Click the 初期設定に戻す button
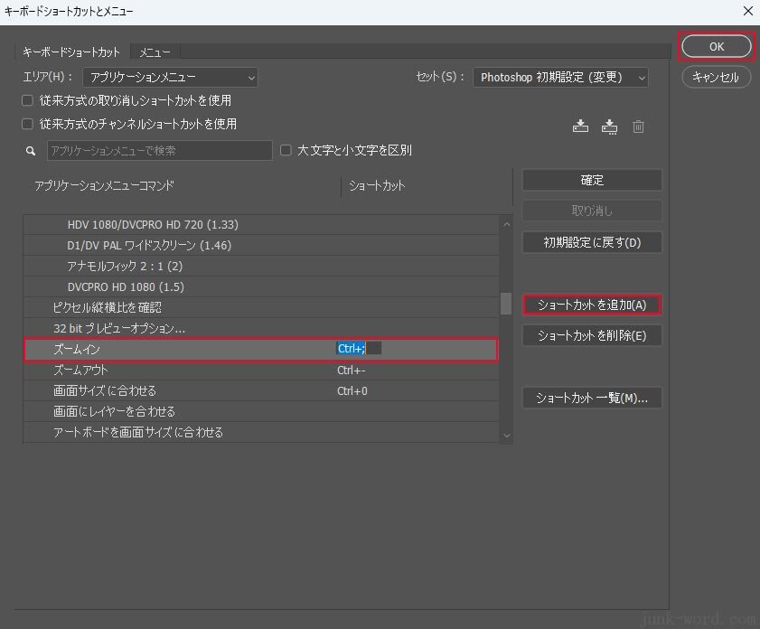This screenshot has height=629, width=760. 592,242
